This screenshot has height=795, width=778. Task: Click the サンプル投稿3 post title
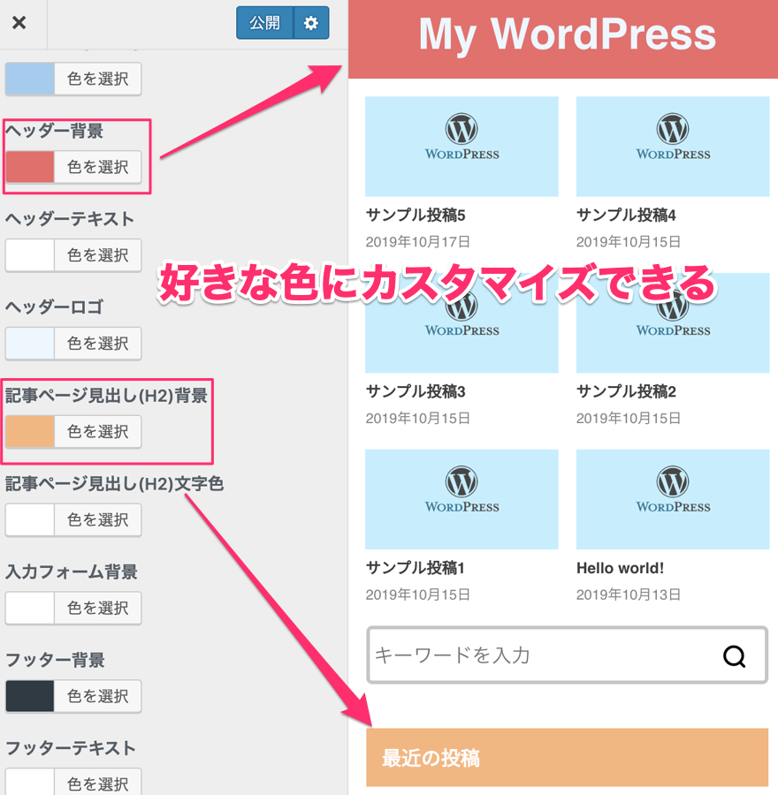coord(416,391)
